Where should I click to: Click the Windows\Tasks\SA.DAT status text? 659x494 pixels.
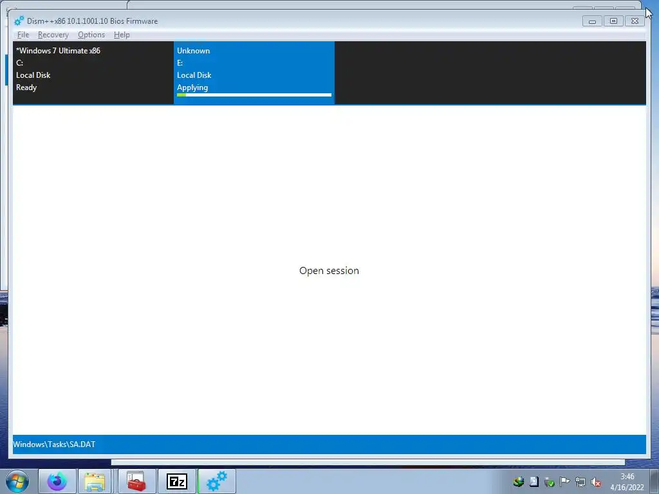pos(54,444)
